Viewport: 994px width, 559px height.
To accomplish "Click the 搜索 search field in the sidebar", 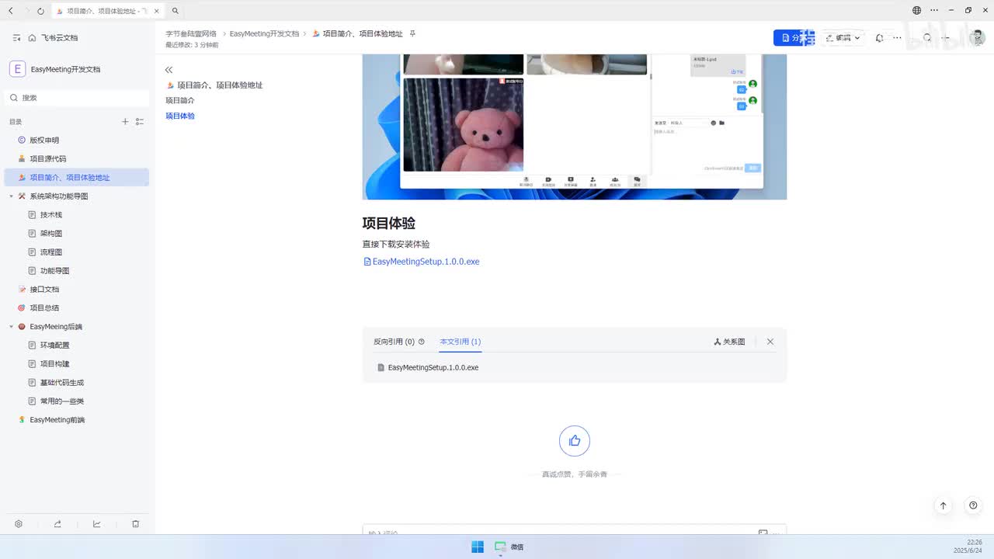I will (77, 98).
